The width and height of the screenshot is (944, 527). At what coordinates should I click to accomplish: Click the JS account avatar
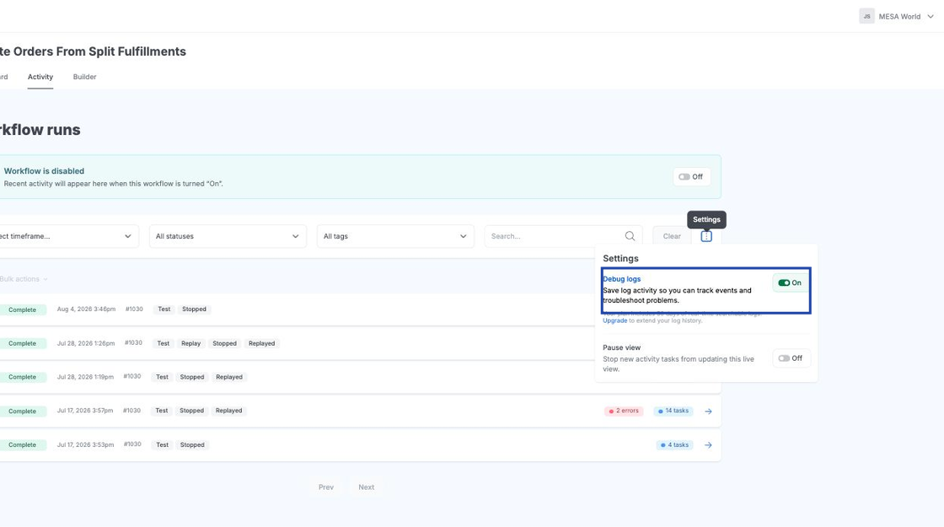[866, 16]
